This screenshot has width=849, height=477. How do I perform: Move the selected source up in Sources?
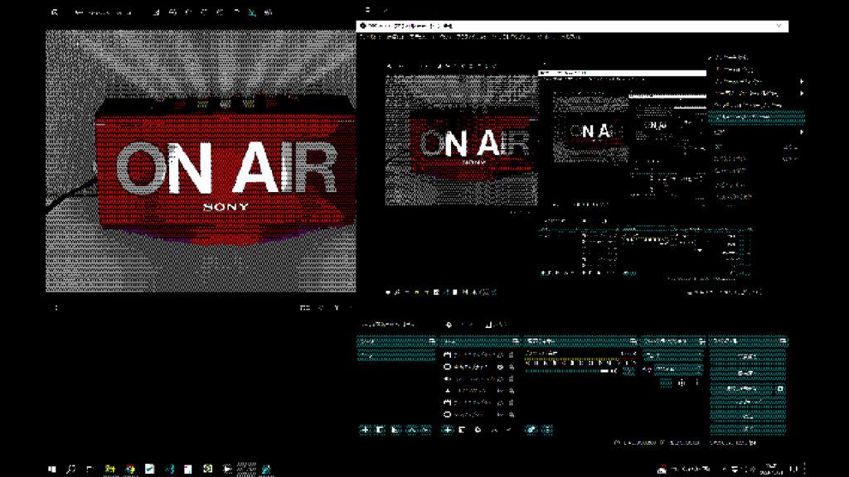point(493,430)
